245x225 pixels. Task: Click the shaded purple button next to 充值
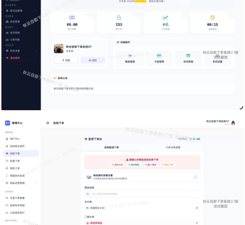click(x=93, y=60)
